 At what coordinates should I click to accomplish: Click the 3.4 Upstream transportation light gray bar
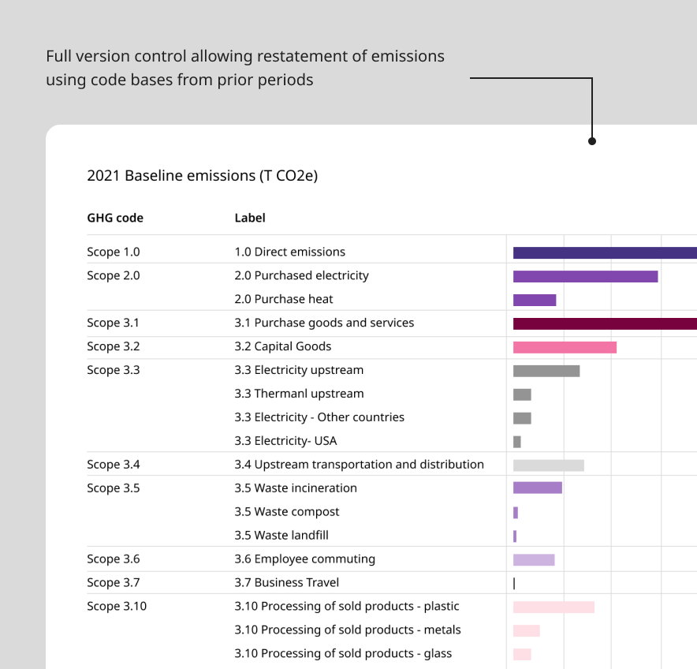(x=549, y=465)
